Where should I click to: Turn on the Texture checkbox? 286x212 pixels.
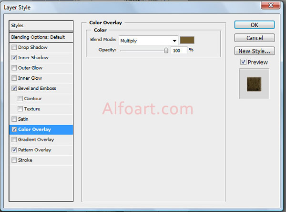coord(20,109)
